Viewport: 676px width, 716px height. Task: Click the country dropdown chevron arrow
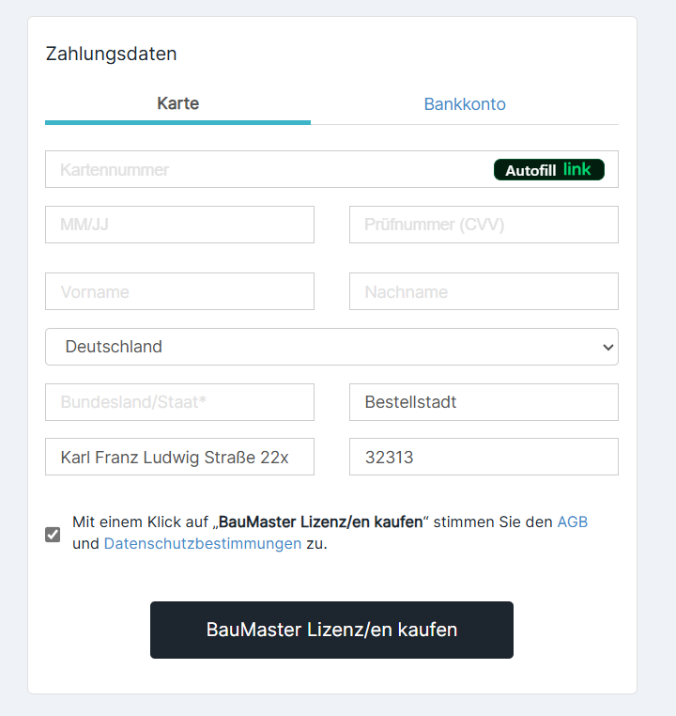(x=607, y=347)
